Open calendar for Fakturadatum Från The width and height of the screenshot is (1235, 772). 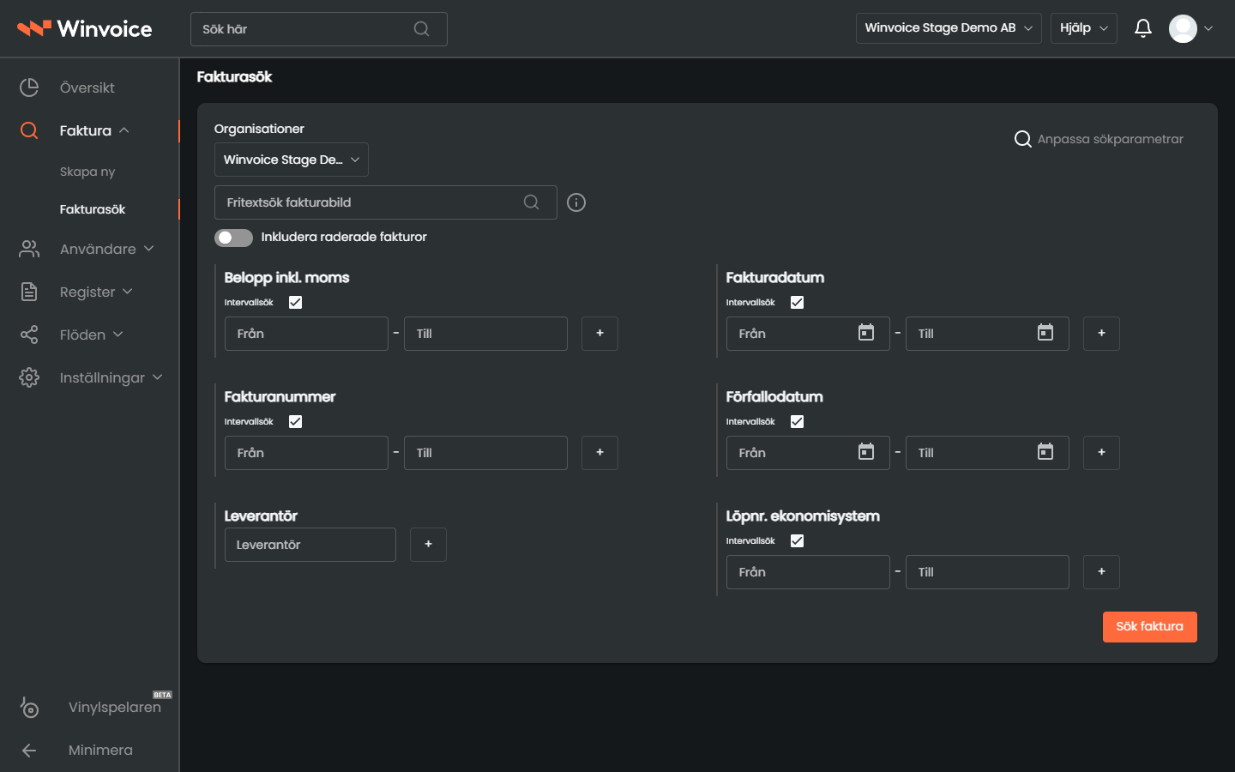click(866, 333)
